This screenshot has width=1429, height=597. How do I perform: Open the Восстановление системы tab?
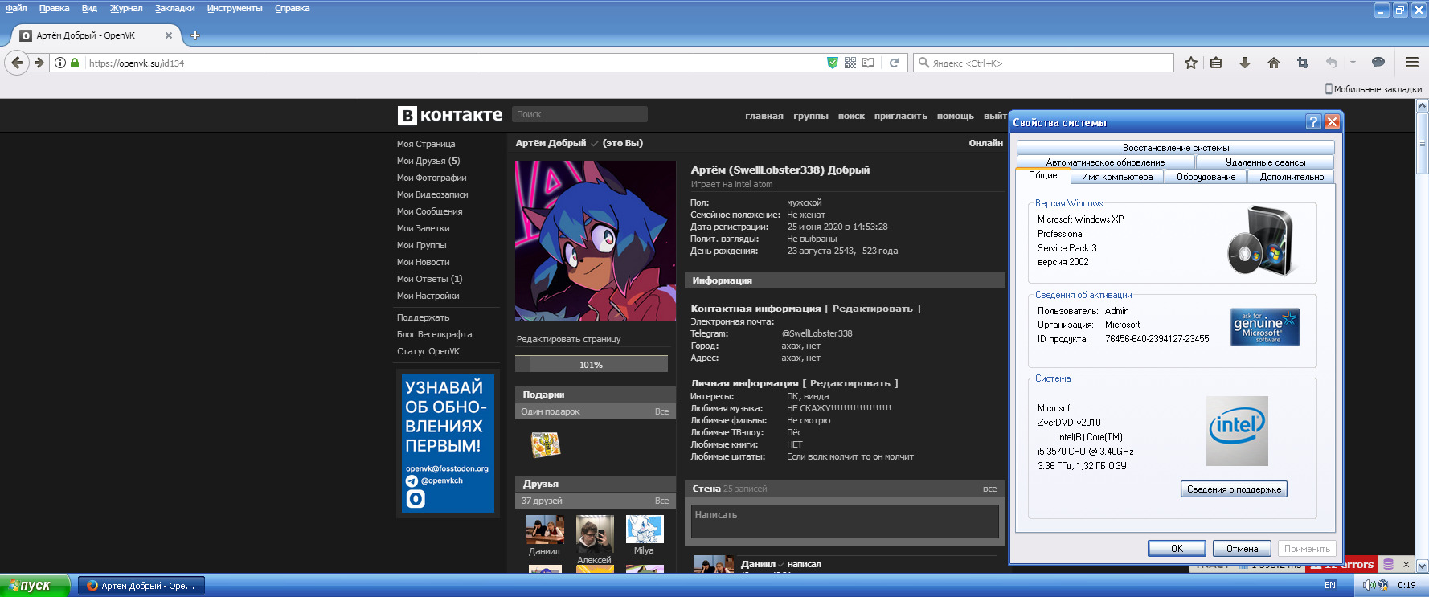pos(1176,148)
